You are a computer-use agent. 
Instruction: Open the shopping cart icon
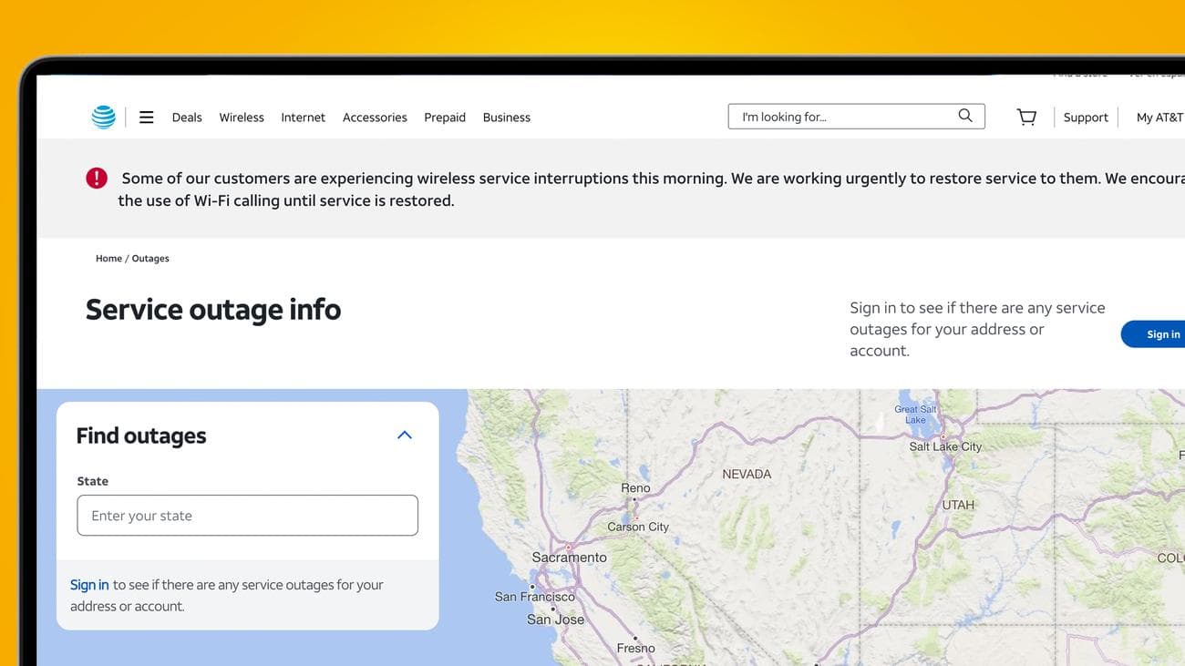point(1026,117)
